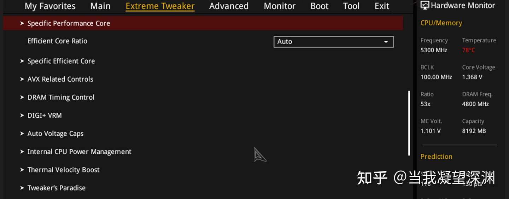Select the Exit menu item
Image resolution: width=509 pixels, height=199 pixels.
pyautogui.click(x=382, y=6)
